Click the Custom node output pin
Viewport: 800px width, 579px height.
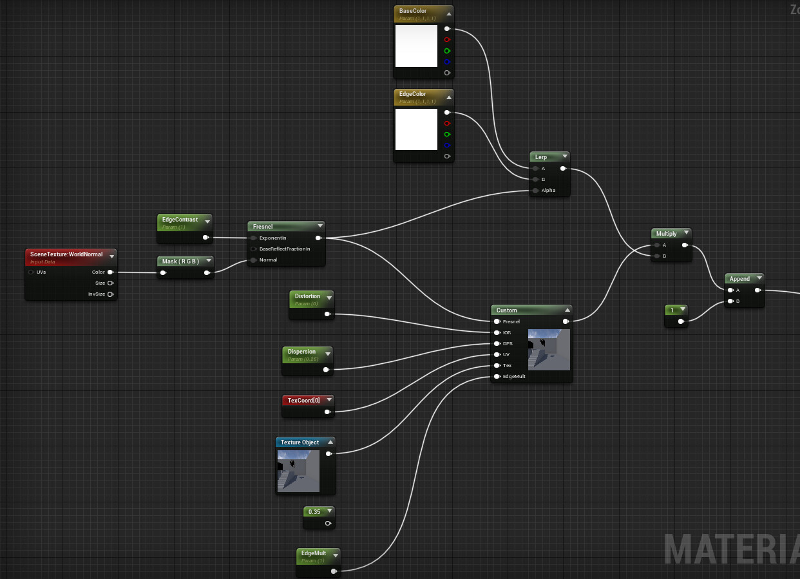(566, 321)
